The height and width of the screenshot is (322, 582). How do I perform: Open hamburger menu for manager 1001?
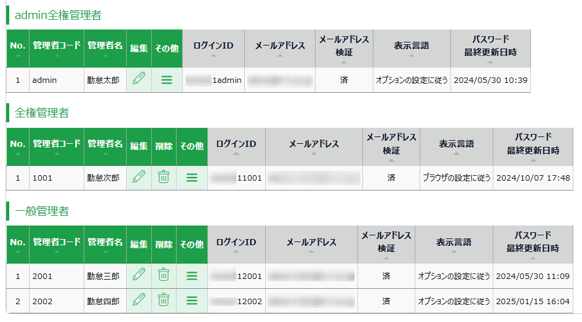(x=192, y=178)
